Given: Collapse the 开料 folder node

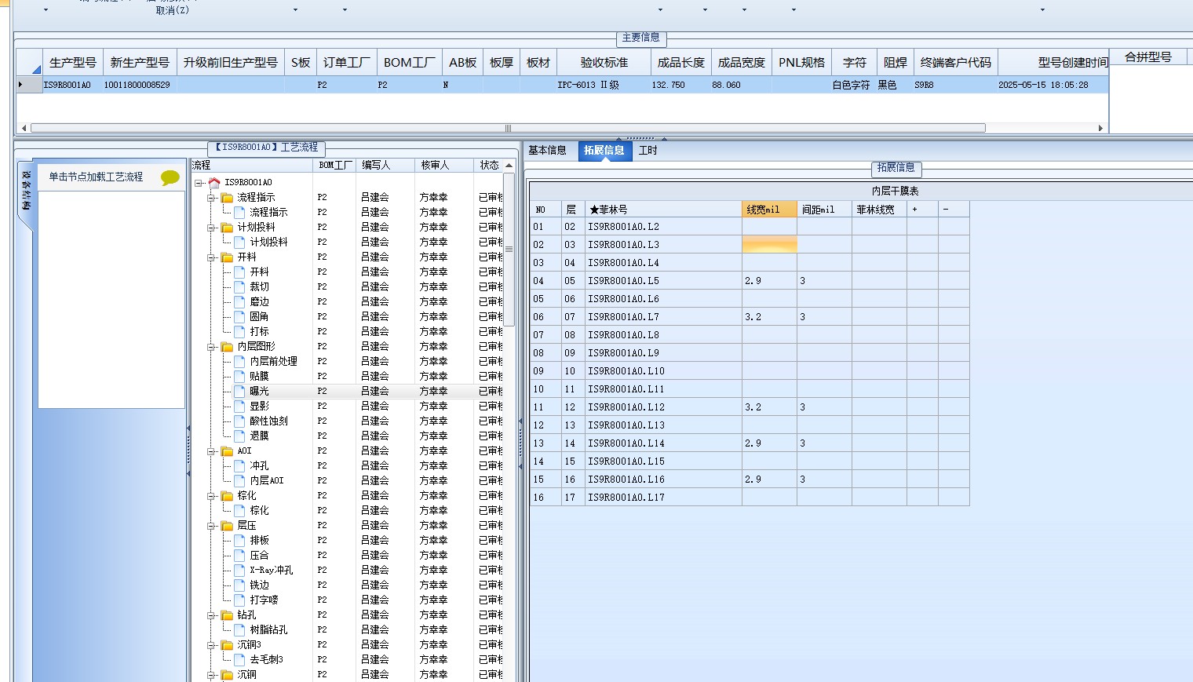Looking at the screenshot, I should 211,257.
